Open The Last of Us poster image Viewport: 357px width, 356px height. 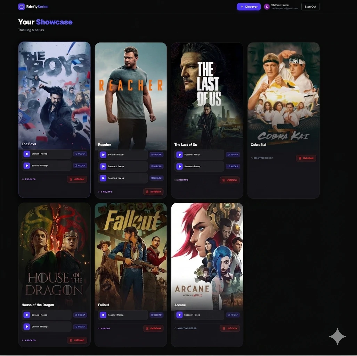(x=207, y=96)
